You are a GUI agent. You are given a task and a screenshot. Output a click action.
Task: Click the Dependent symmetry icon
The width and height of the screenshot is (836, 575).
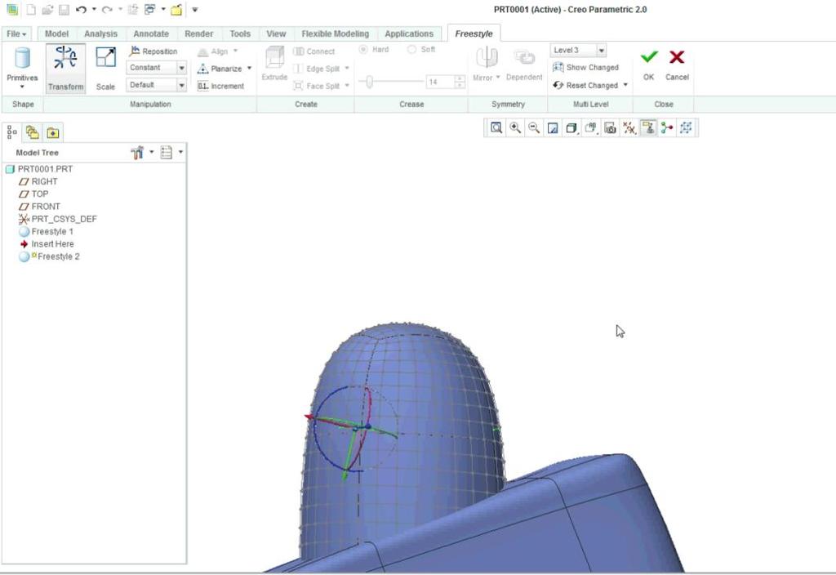click(x=524, y=58)
